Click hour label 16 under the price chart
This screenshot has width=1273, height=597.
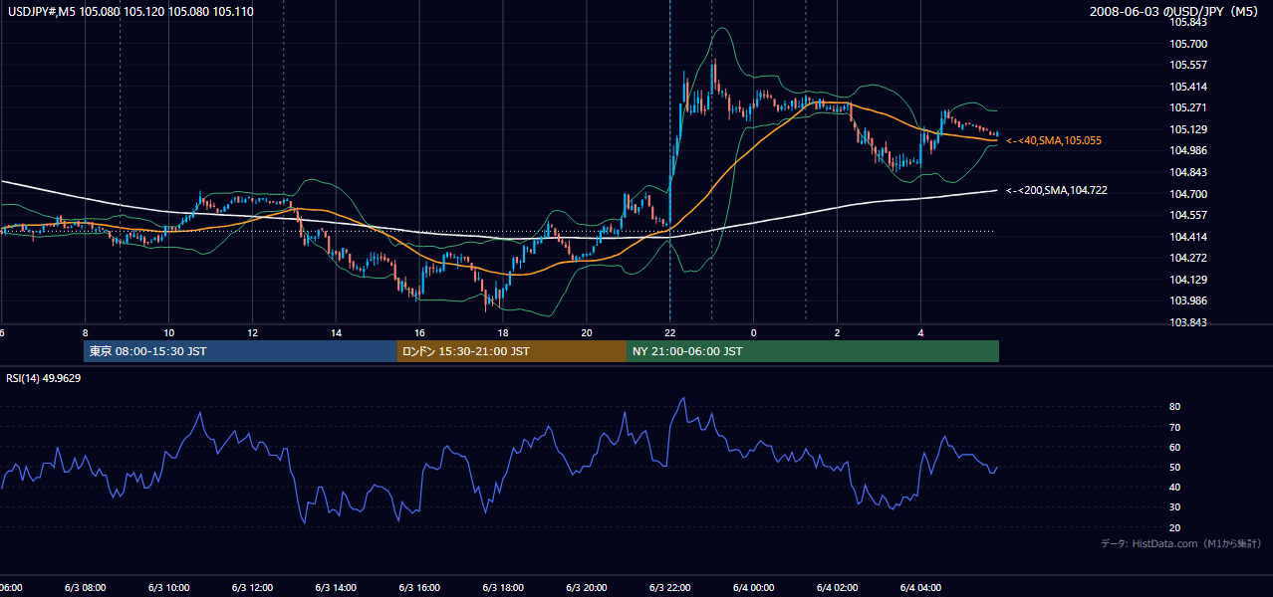(420, 333)
